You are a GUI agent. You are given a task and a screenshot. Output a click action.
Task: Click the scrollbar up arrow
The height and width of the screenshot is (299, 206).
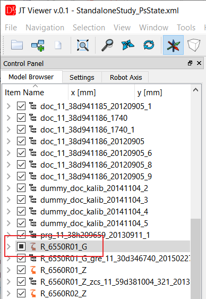point(196,90)
